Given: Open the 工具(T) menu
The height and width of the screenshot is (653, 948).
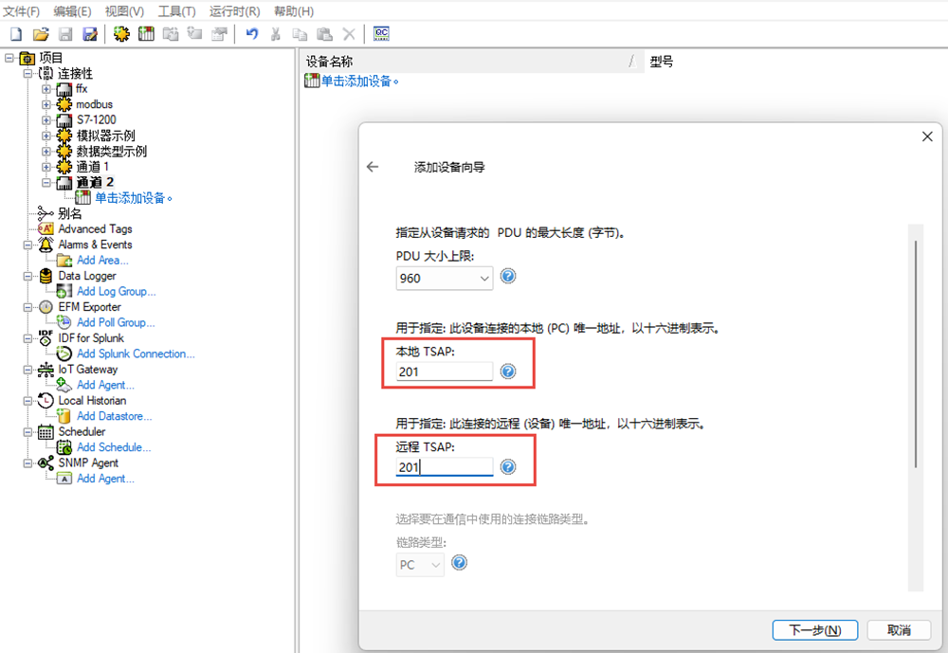Looking at the screenshot, I should point(176,11).
